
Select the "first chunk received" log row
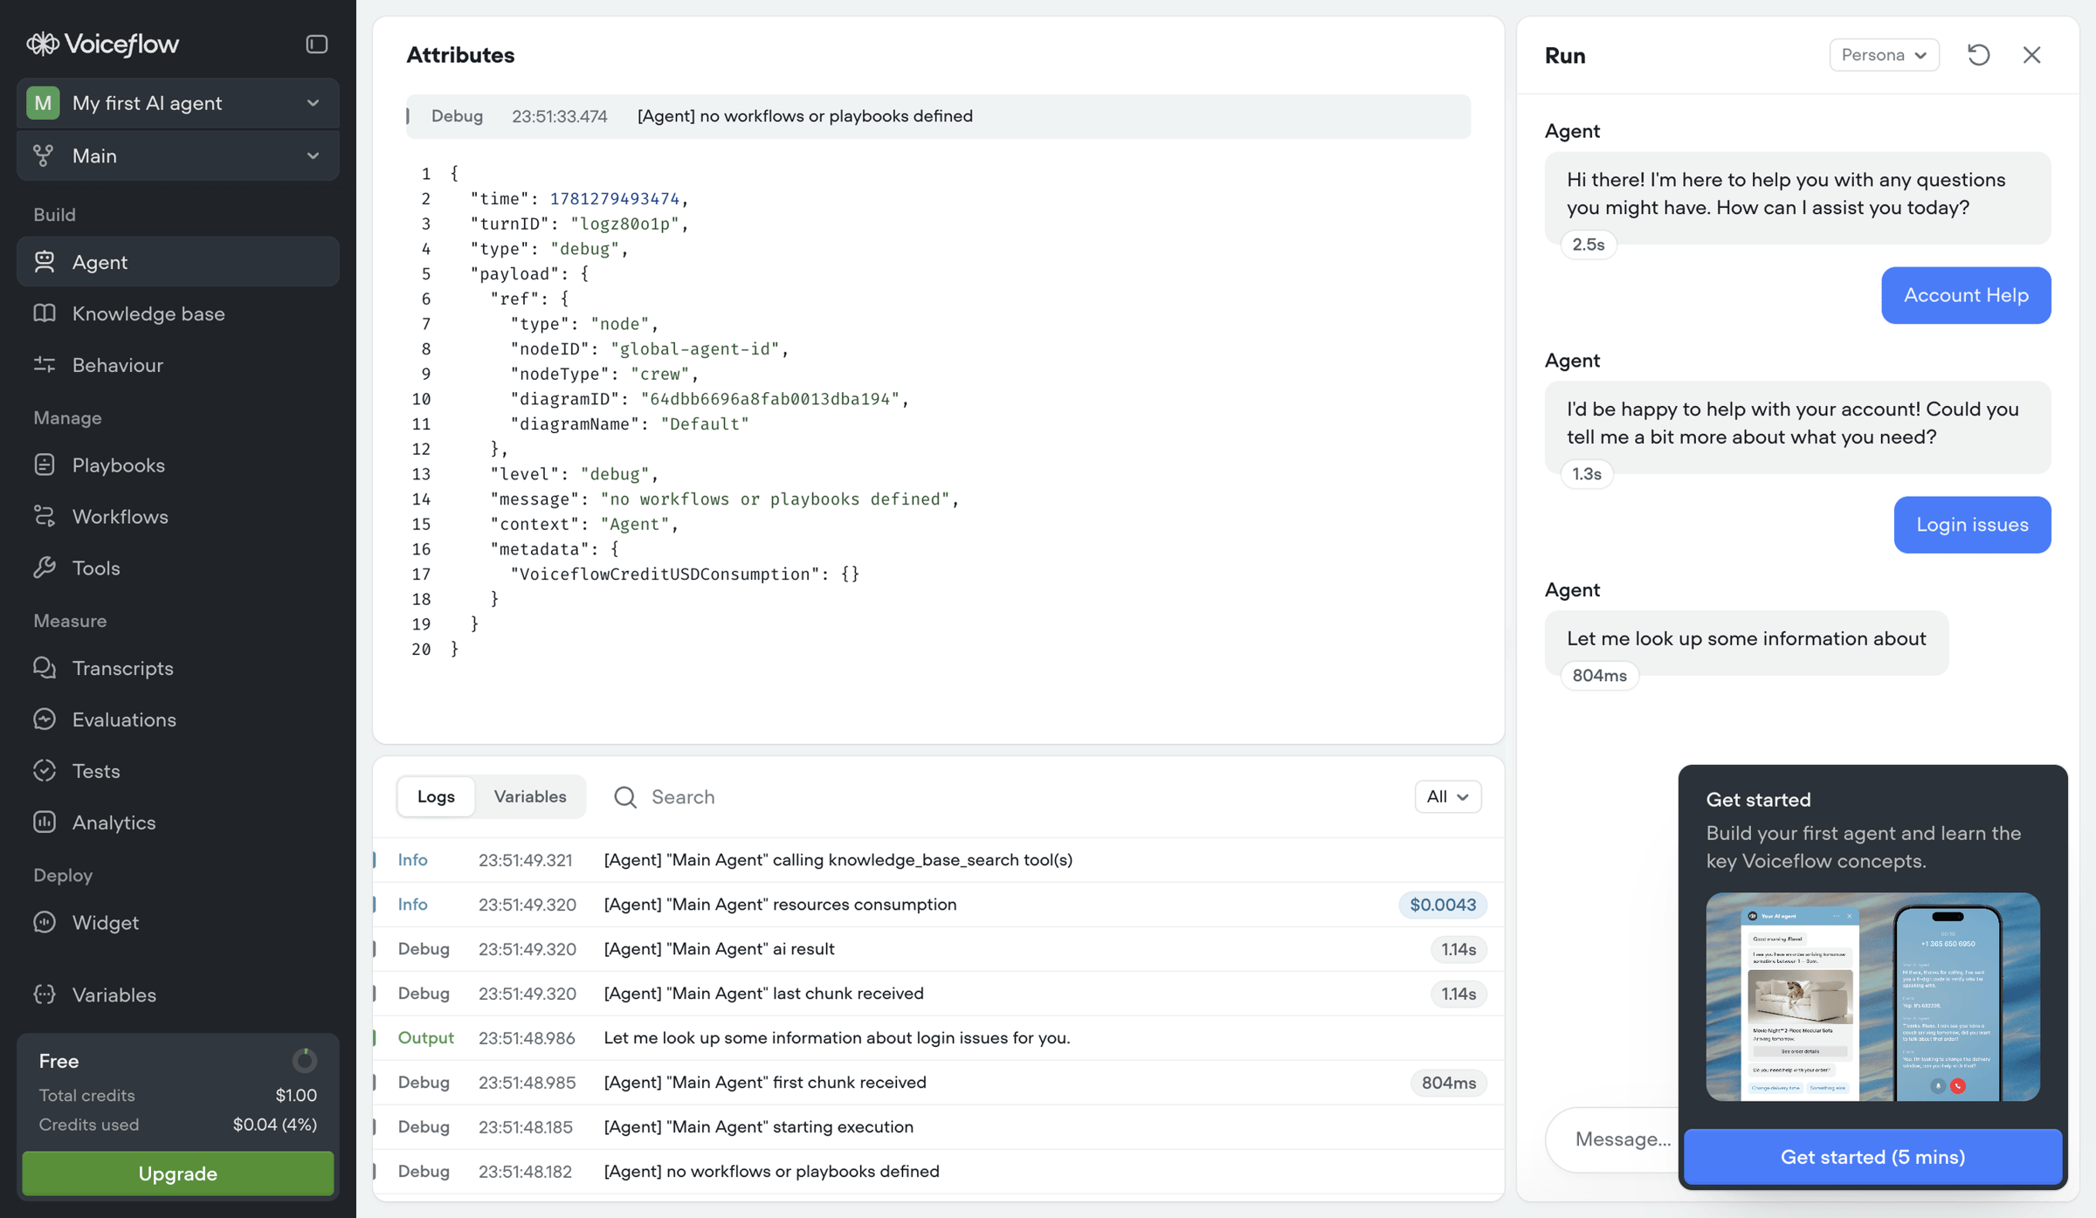point(939,1083)
